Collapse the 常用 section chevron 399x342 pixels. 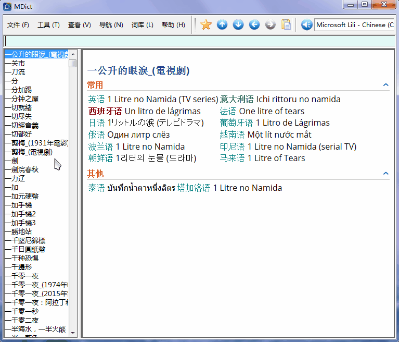coord(386,84)
